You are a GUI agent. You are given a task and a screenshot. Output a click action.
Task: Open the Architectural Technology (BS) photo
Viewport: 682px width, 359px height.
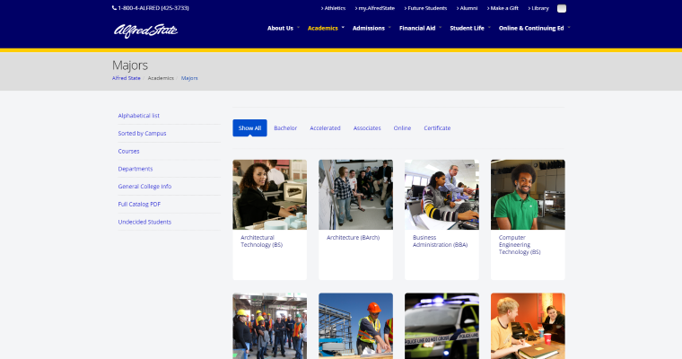tap(269, 194)
